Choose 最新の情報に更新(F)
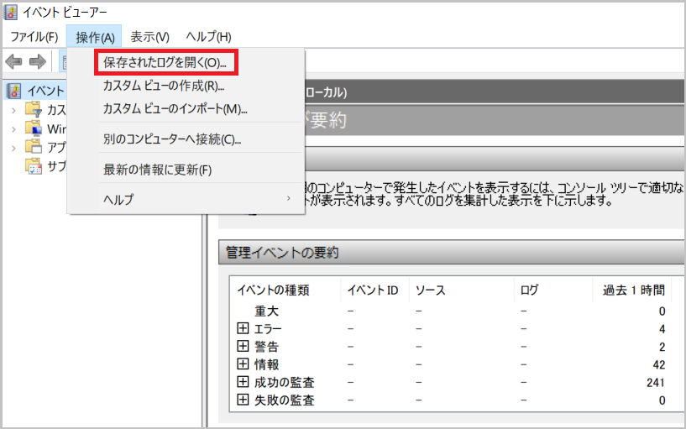The height and width of the screenshot is (429, 686). (158, 170)
